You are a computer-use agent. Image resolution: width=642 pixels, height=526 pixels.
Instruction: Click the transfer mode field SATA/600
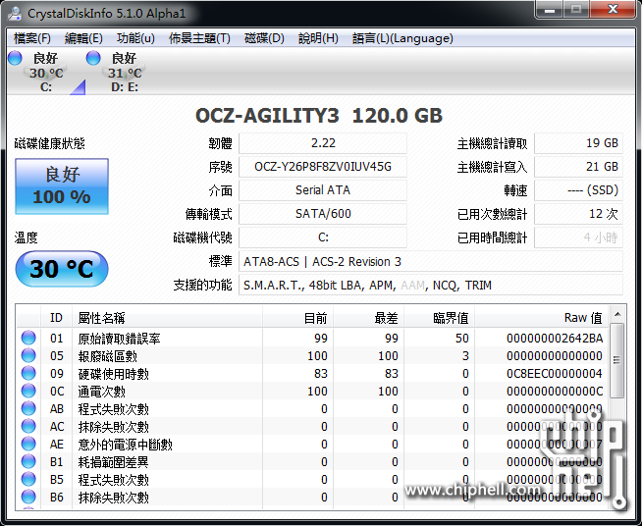pos(323,214)
